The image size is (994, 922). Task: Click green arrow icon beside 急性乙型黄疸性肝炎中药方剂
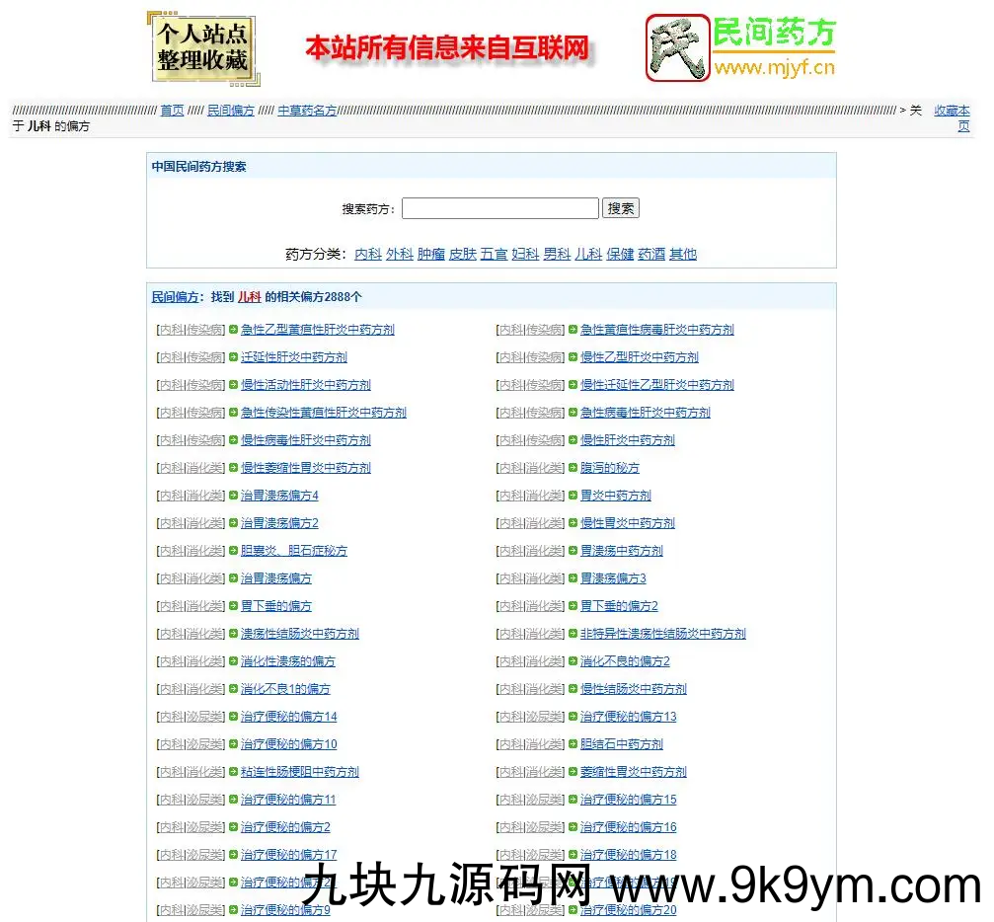point(234,330)
